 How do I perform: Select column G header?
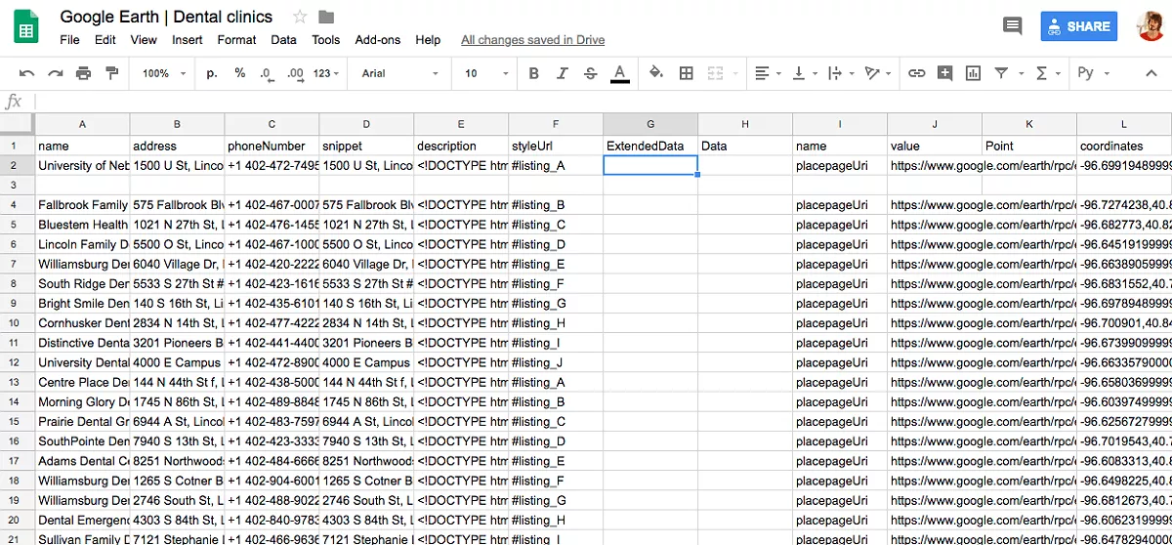tap(650, 124)
